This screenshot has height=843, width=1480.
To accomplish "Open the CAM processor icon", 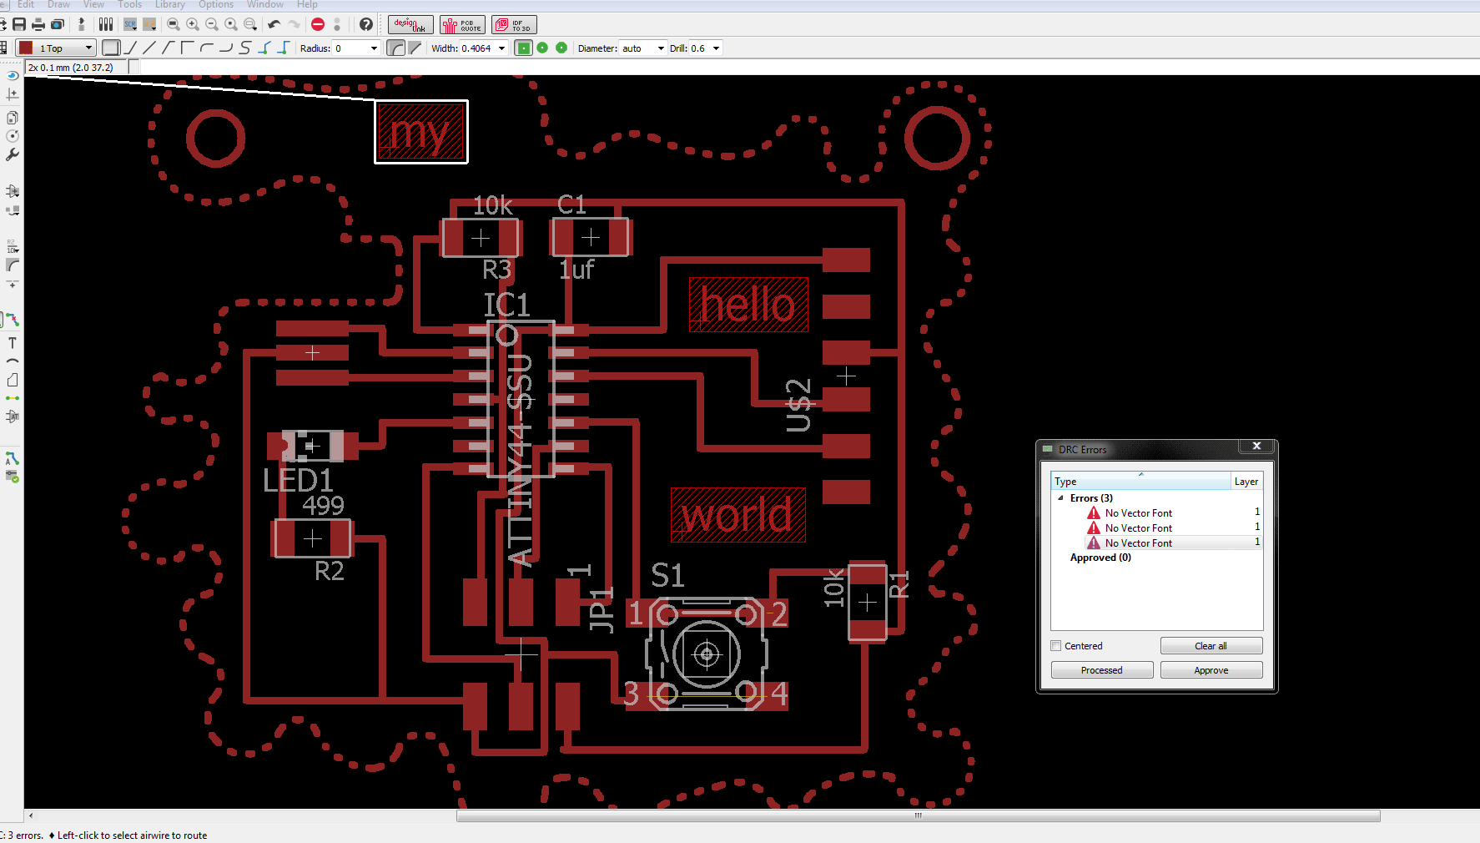I will click(x=58, y=24).
